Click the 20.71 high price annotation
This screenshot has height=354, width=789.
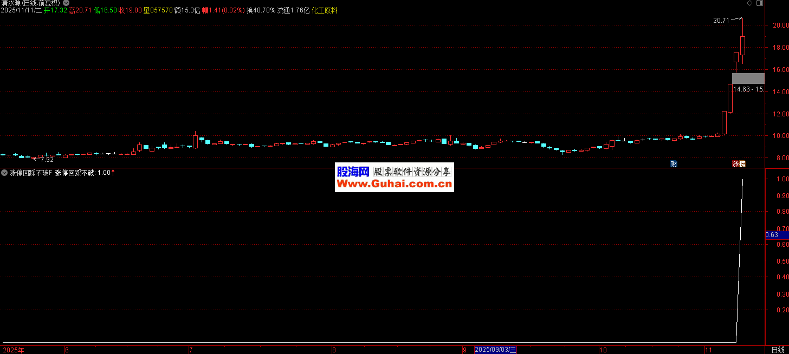pos(721,21)
